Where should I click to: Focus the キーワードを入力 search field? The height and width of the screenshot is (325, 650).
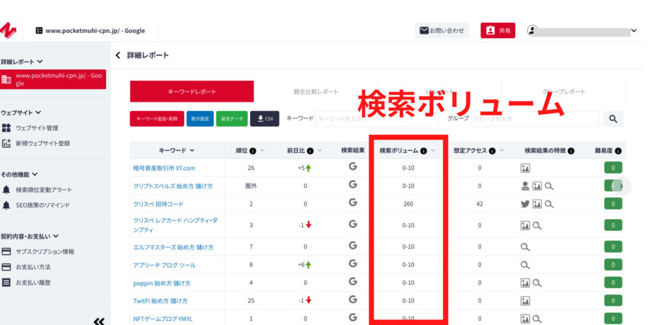point(376,119)
